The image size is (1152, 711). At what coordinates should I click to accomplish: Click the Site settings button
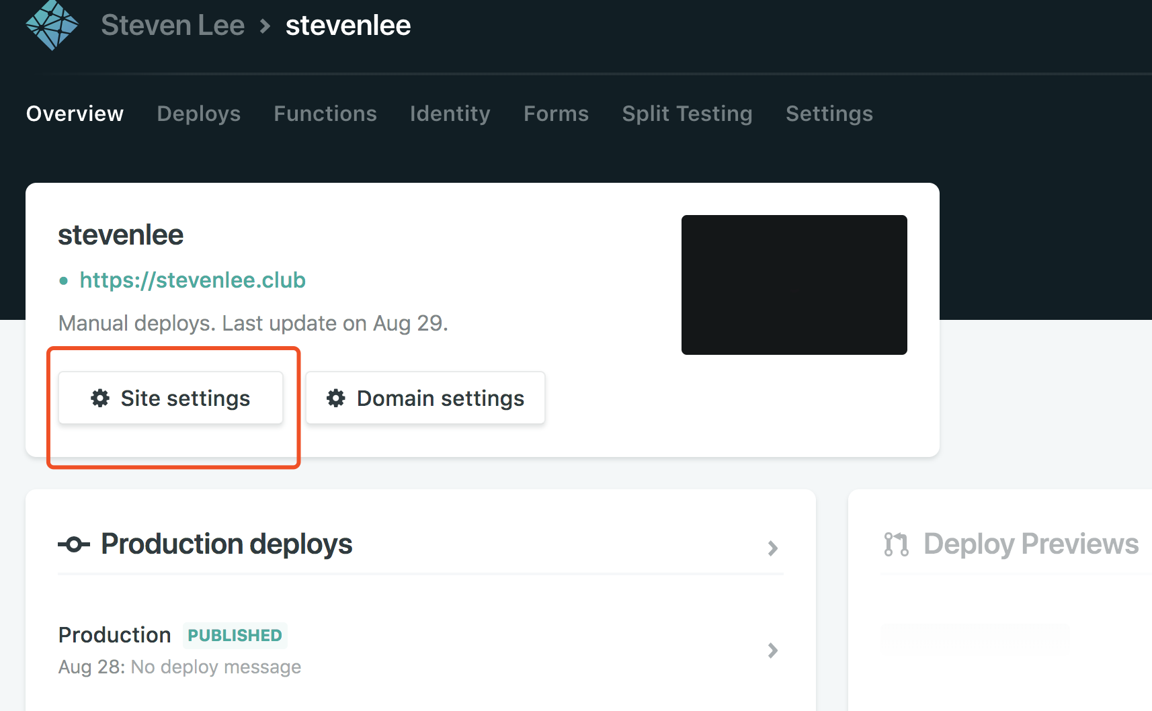point(171,398)
